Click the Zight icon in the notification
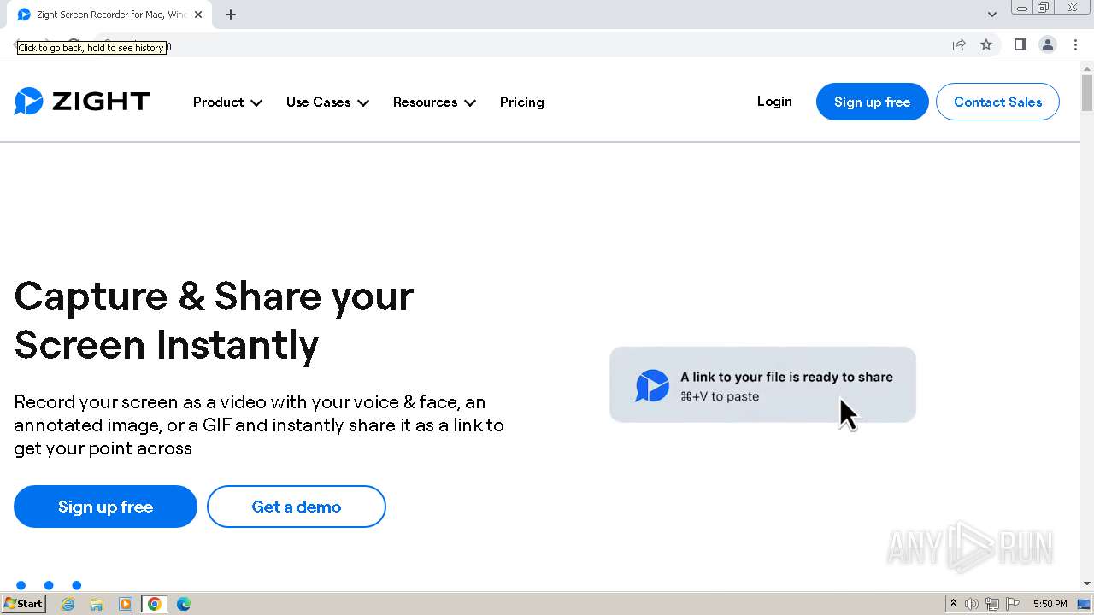 click(x=651, y=386)
